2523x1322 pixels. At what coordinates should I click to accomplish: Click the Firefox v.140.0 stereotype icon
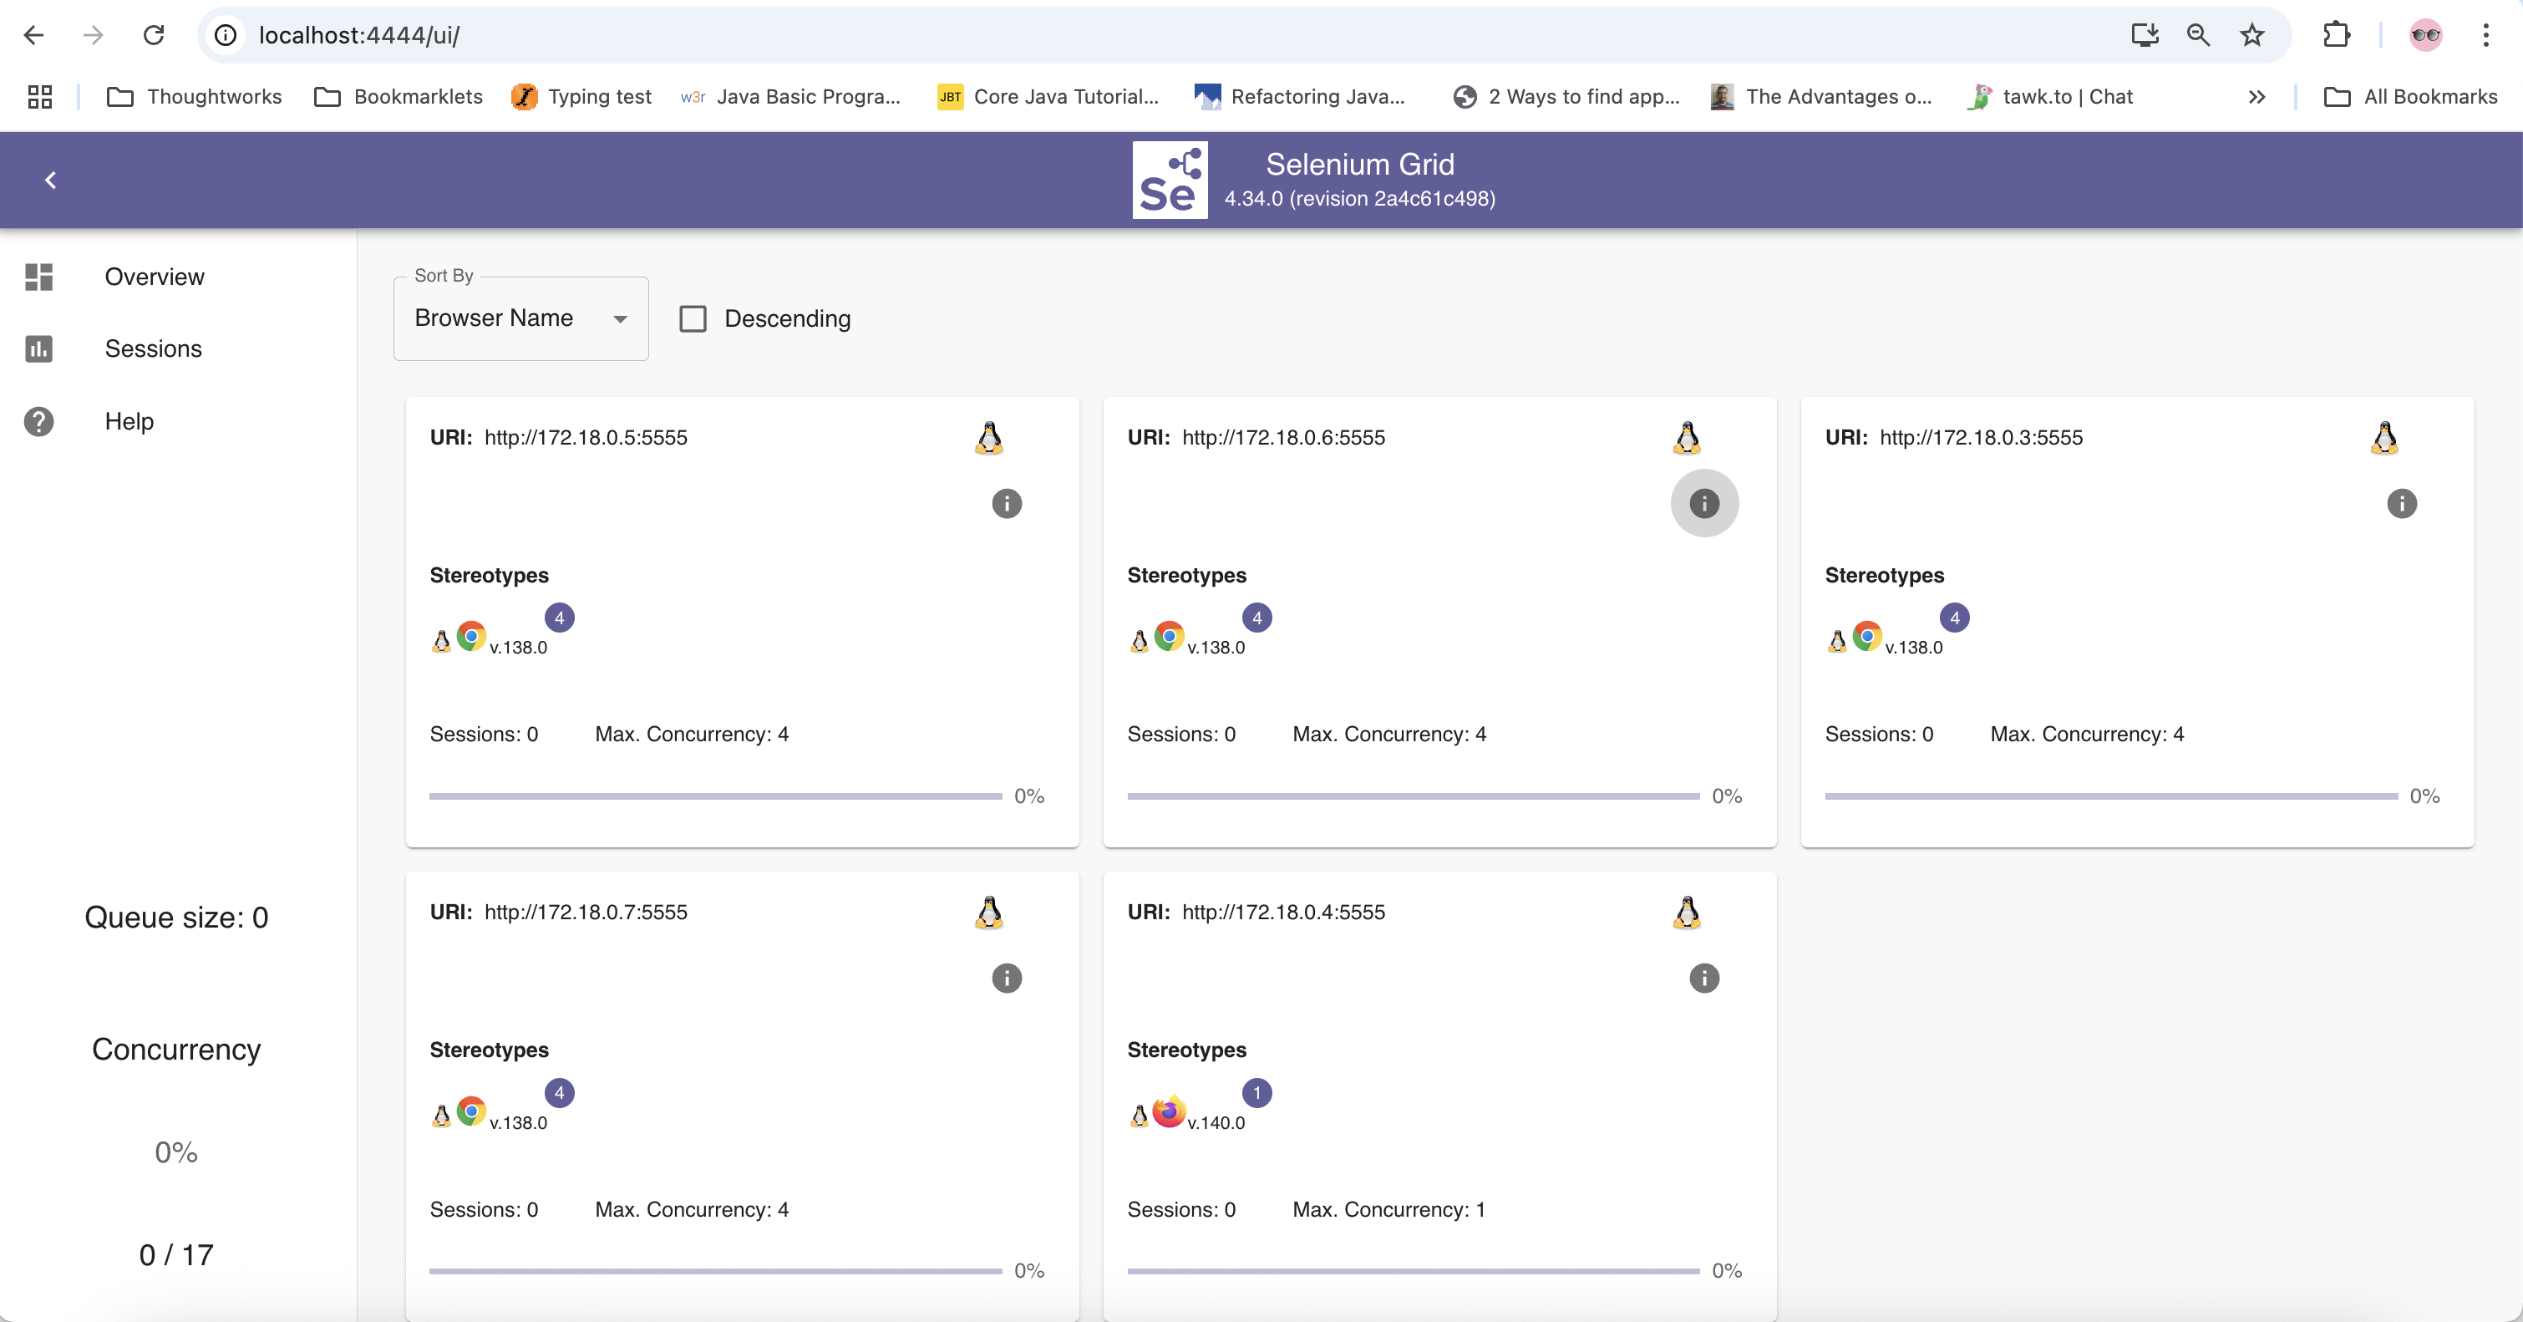click(1169, 1111)
